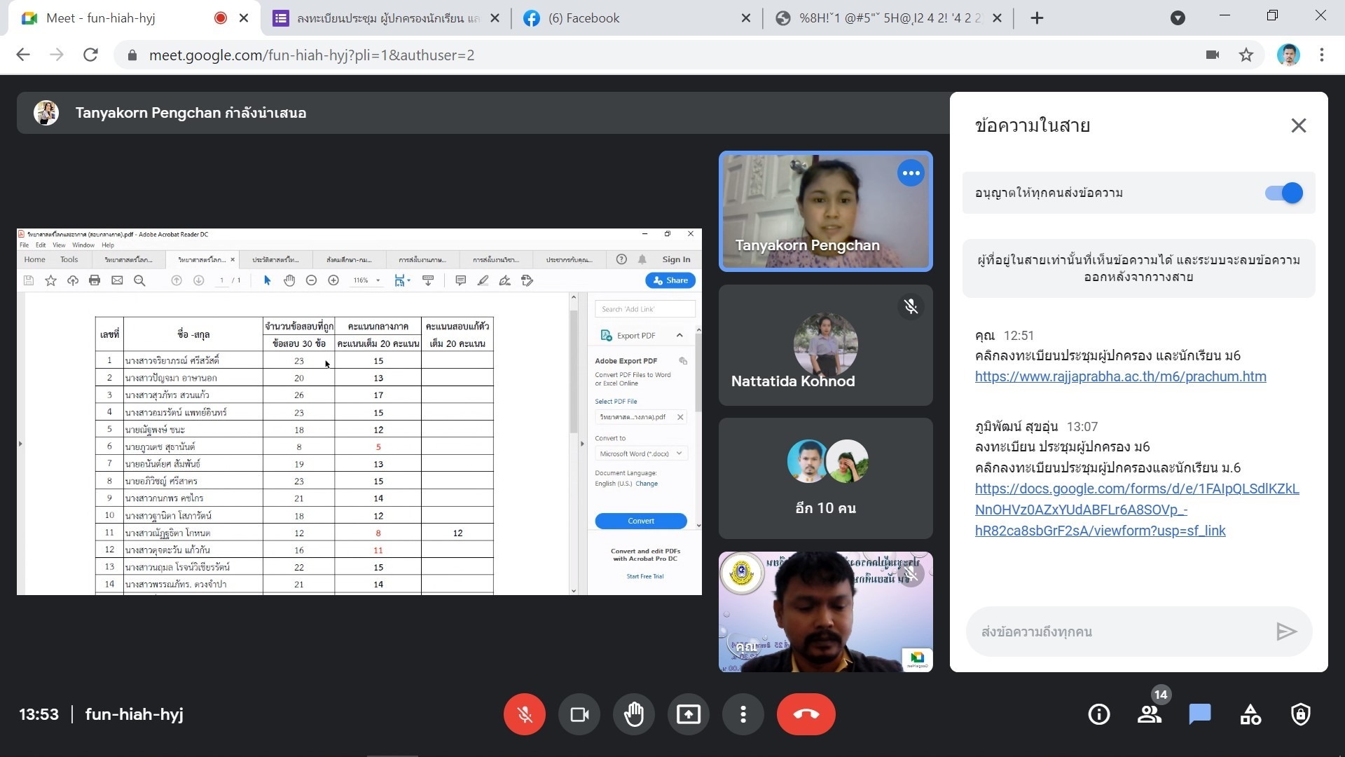Open Chrome's tab search dropdown arrow

pos(1178,18)
